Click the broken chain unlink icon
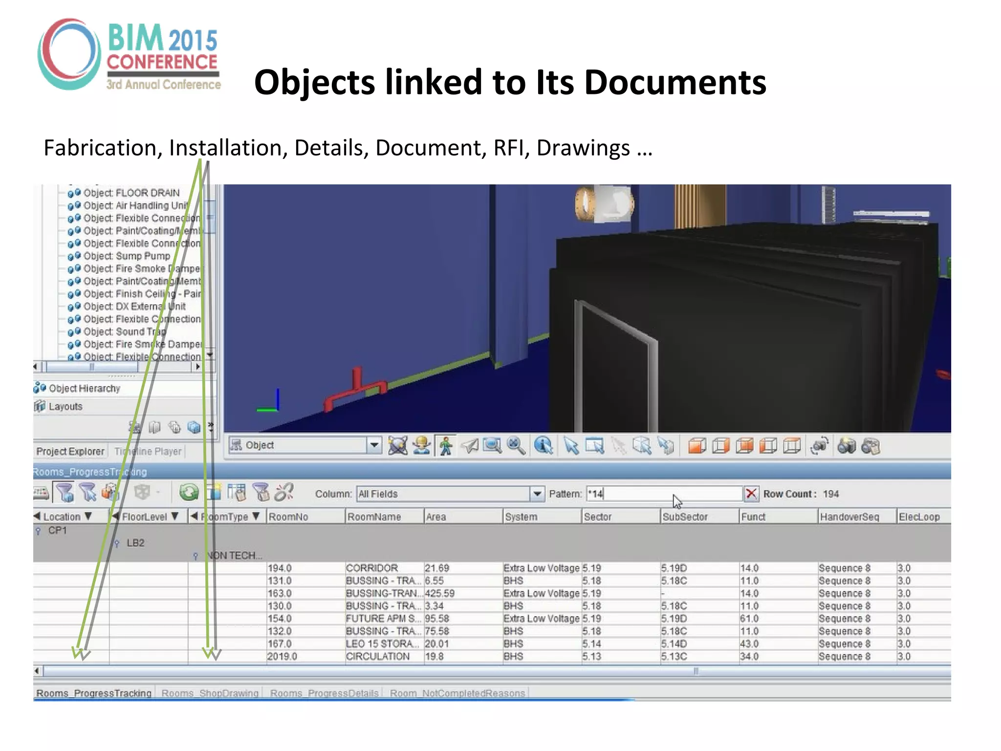This screenshot has width=1001, height=751. click(x=284, y=492)
